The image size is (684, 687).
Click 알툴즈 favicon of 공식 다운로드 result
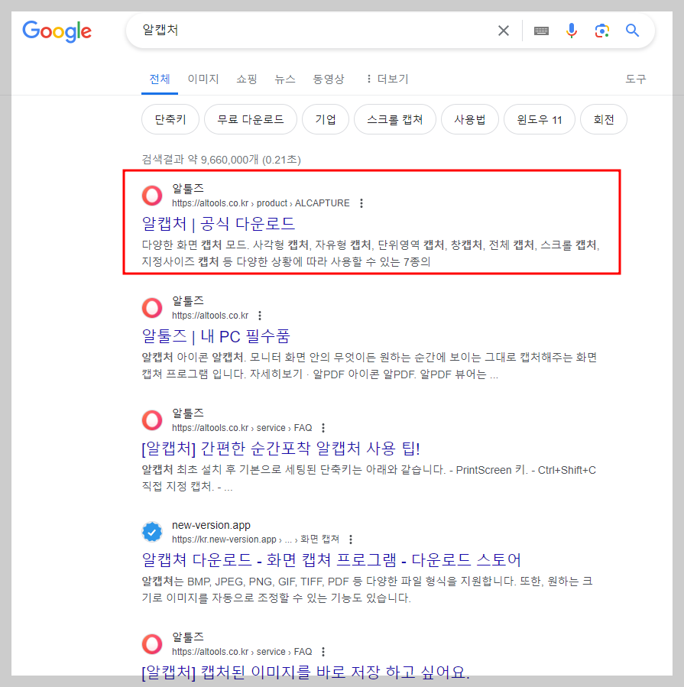[x=152, y=196]
